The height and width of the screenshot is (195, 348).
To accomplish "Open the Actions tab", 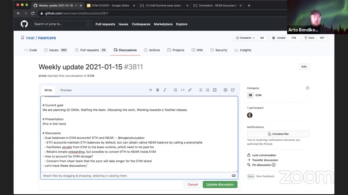I will tap(152, 50).
